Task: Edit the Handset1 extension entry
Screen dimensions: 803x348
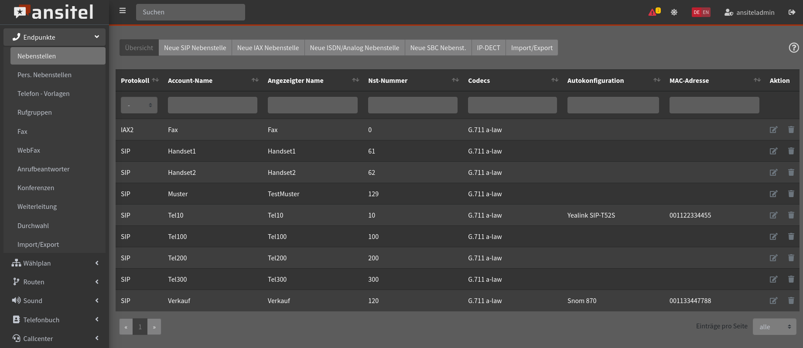Action: click(773, 151)
